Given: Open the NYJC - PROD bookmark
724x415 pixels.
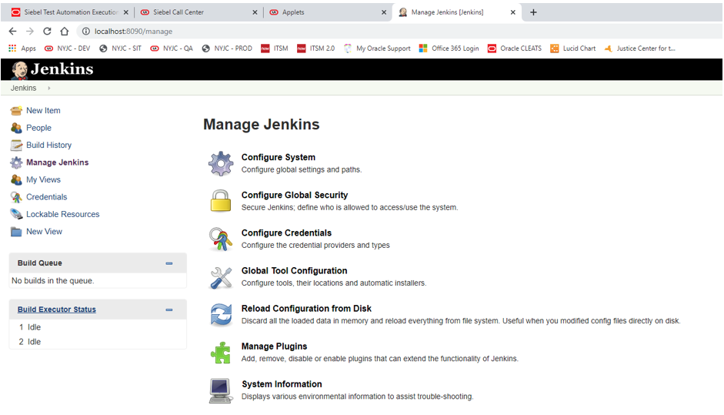Looking at the screenshot, I should [227, 48].
